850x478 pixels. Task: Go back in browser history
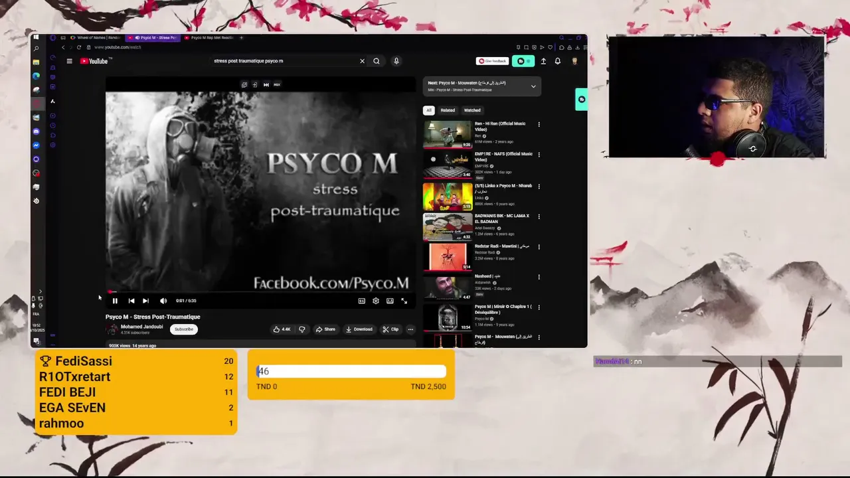(x=63, y=48)
